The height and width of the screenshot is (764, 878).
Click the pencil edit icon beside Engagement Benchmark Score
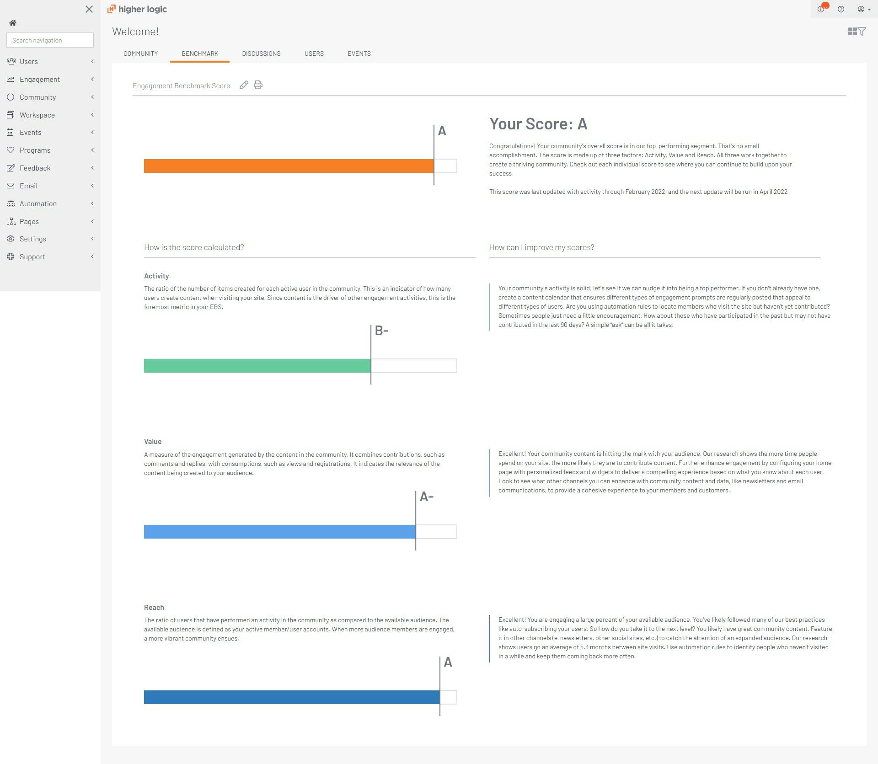point(244,85)
